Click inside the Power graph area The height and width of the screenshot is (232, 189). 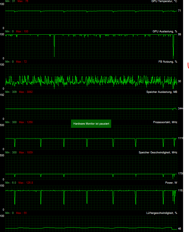pos(91,198)
